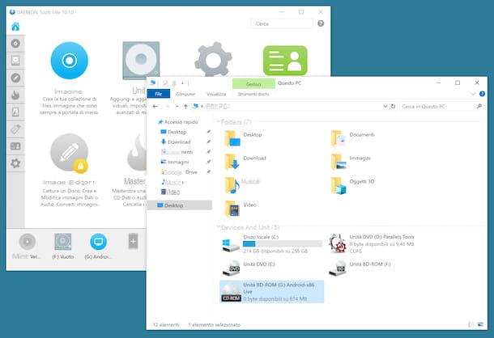The width and height of the screenshot is (494, 338).
Task: Select the (G:) Android virtual drive
Action: (98, 242)
